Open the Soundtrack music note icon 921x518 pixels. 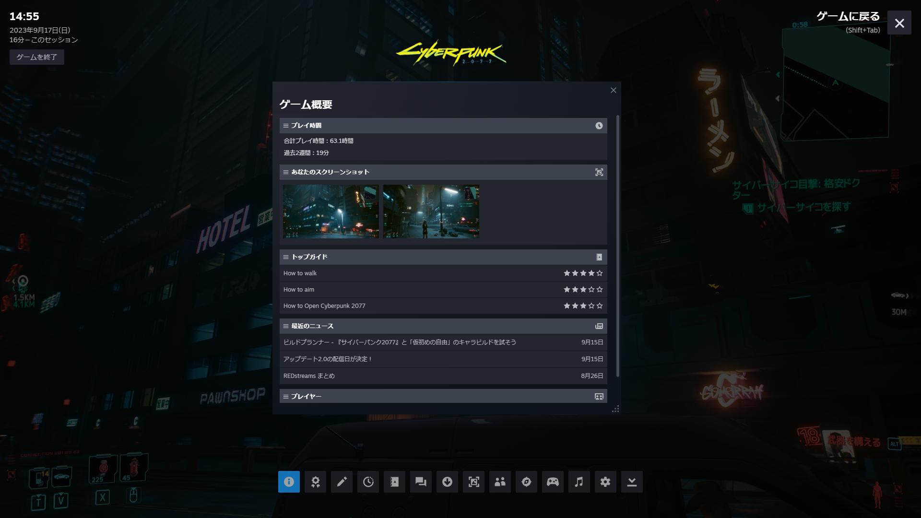579,482
